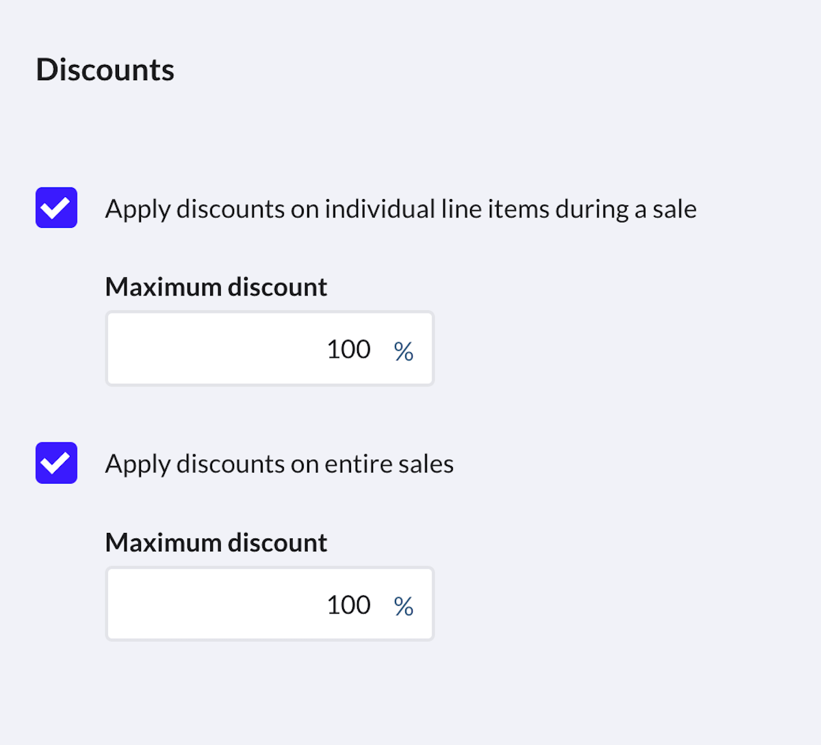
Task: Click the 'Apply discounts on entire sales' label
Action: (x=279, y=464)
